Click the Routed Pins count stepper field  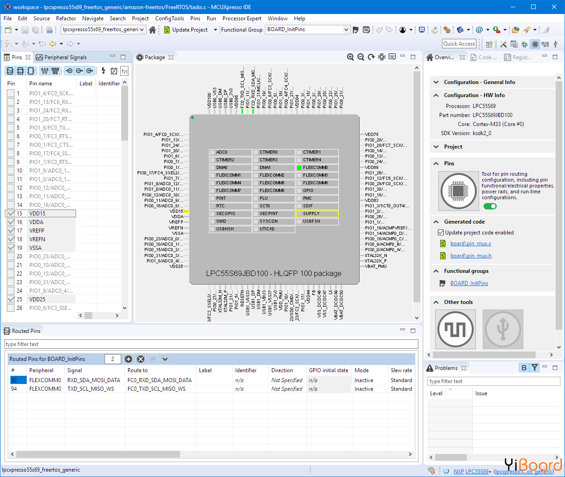113,359
